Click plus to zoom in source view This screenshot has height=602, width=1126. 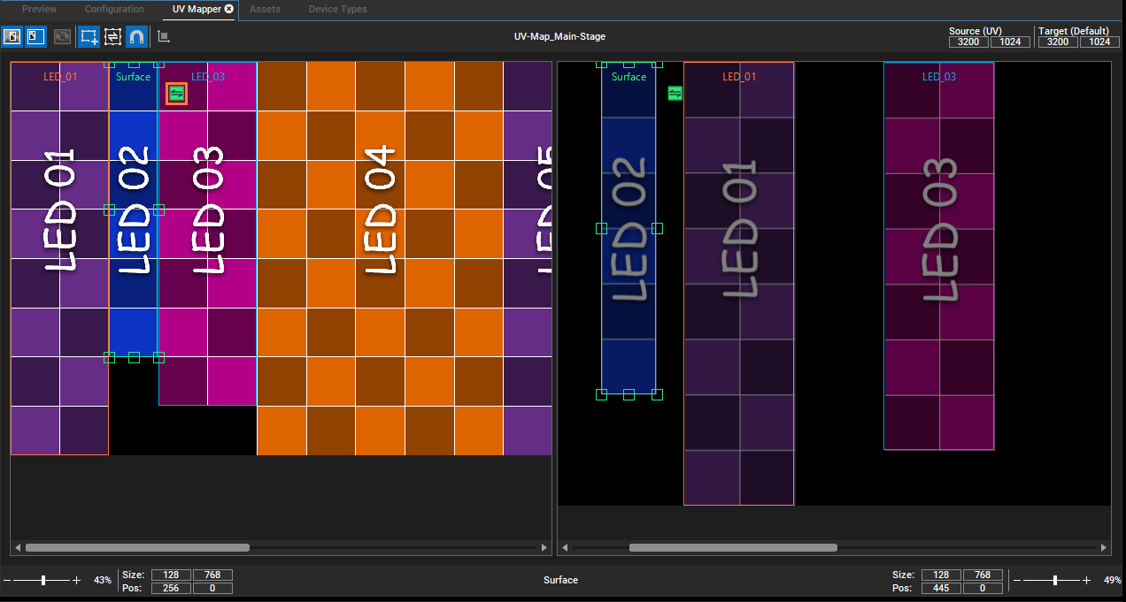click(x=77, y=580)
